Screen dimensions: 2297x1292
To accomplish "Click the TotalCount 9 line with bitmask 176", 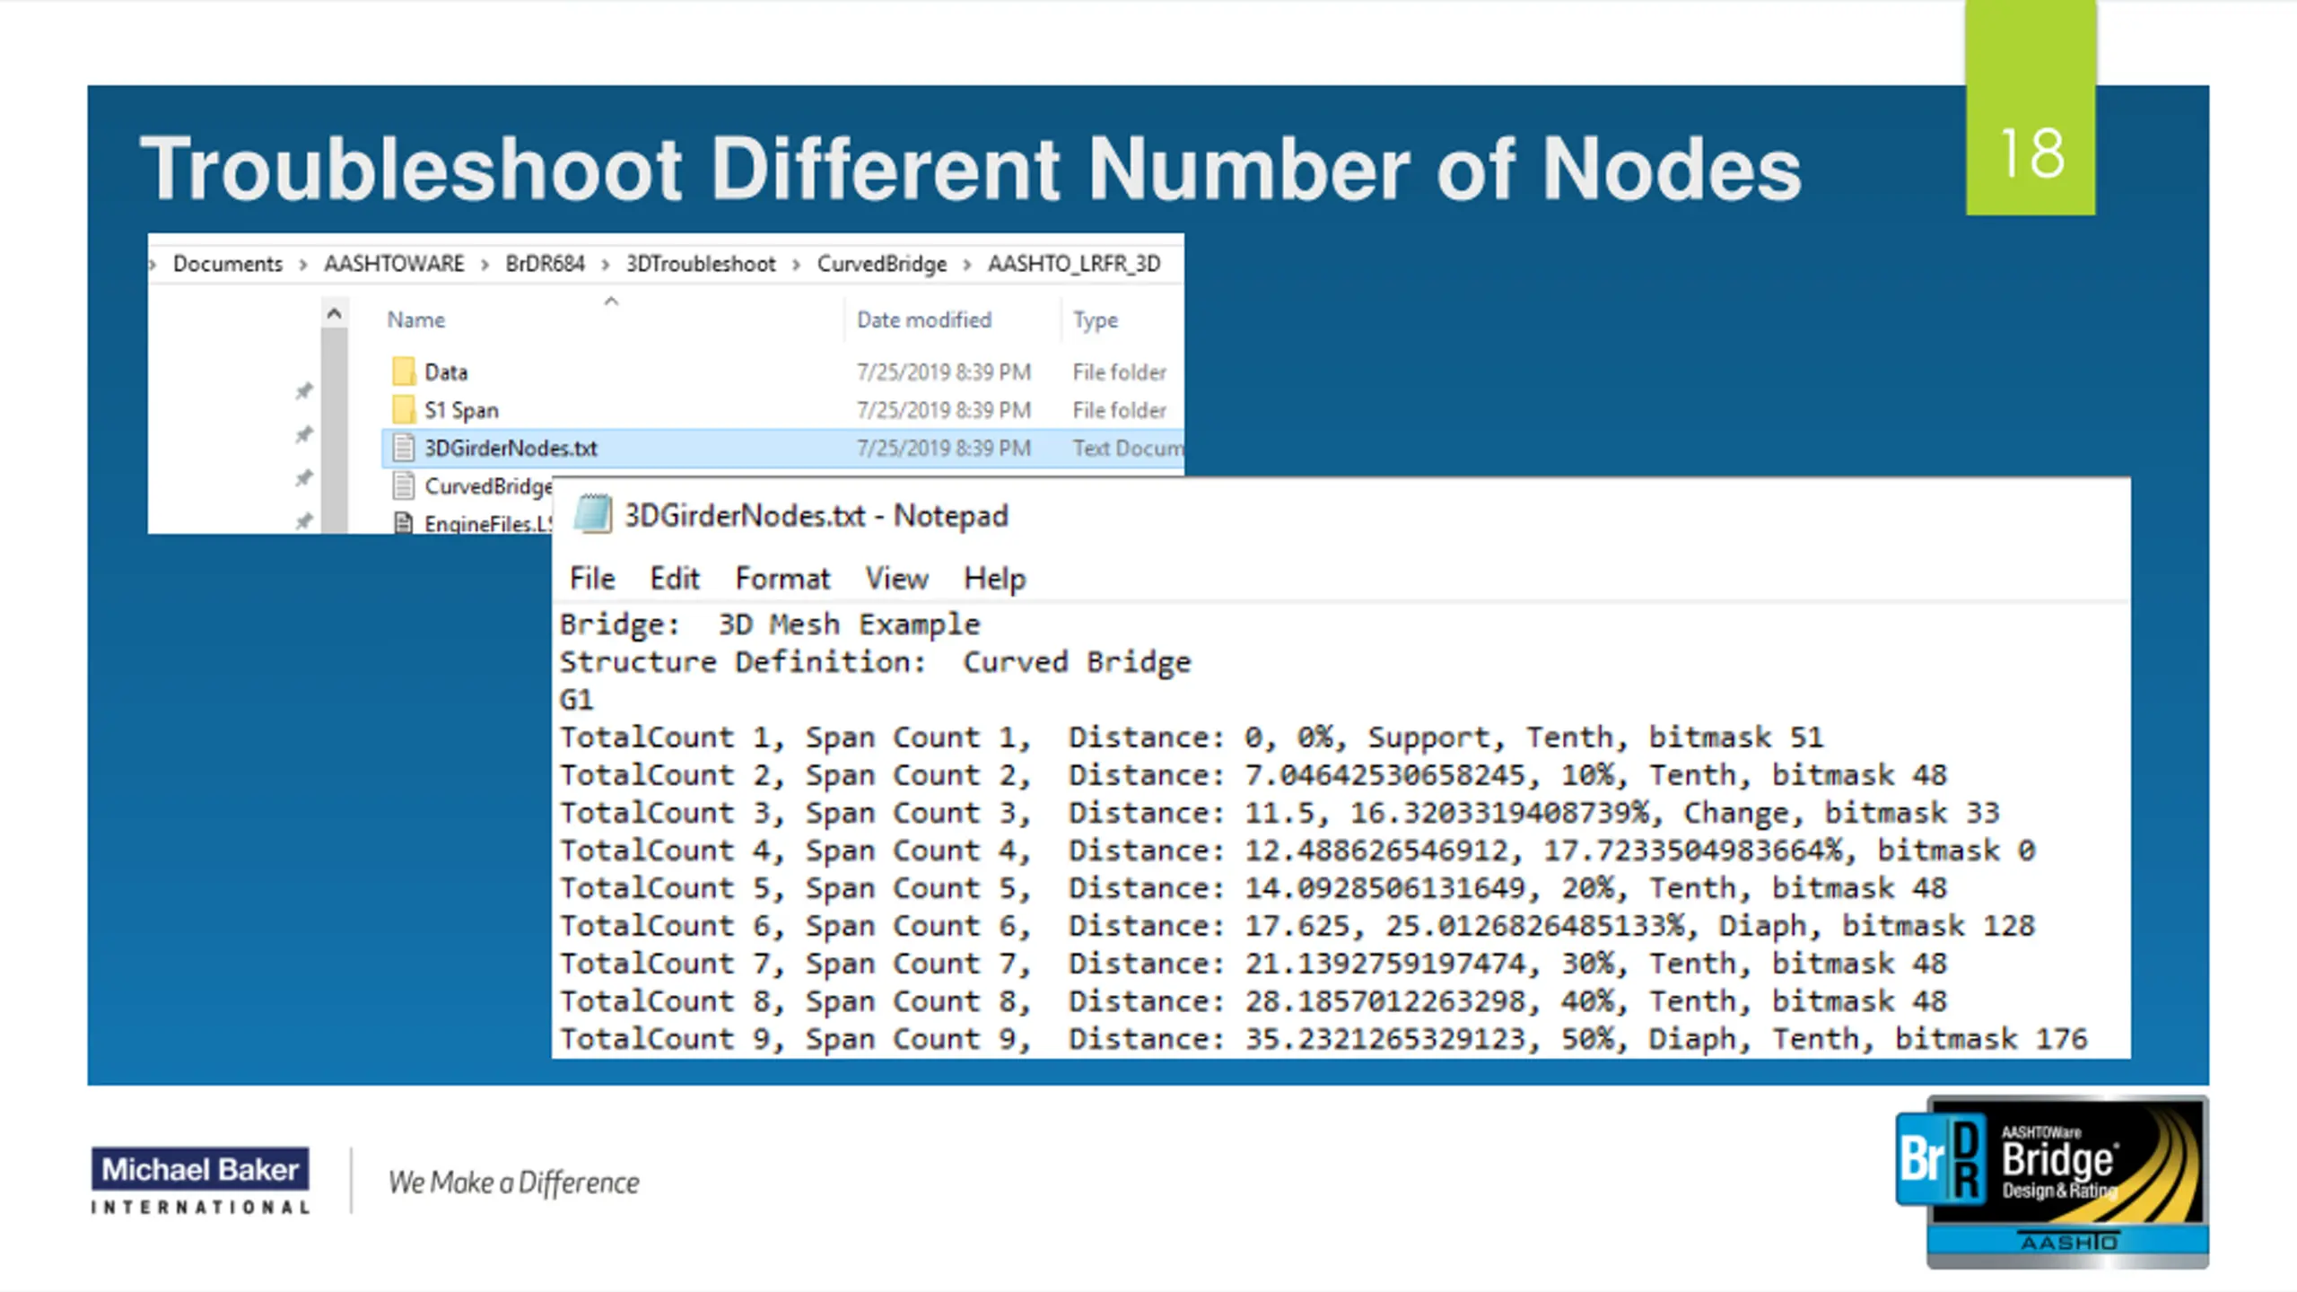I will (x=1323, y=1039).
